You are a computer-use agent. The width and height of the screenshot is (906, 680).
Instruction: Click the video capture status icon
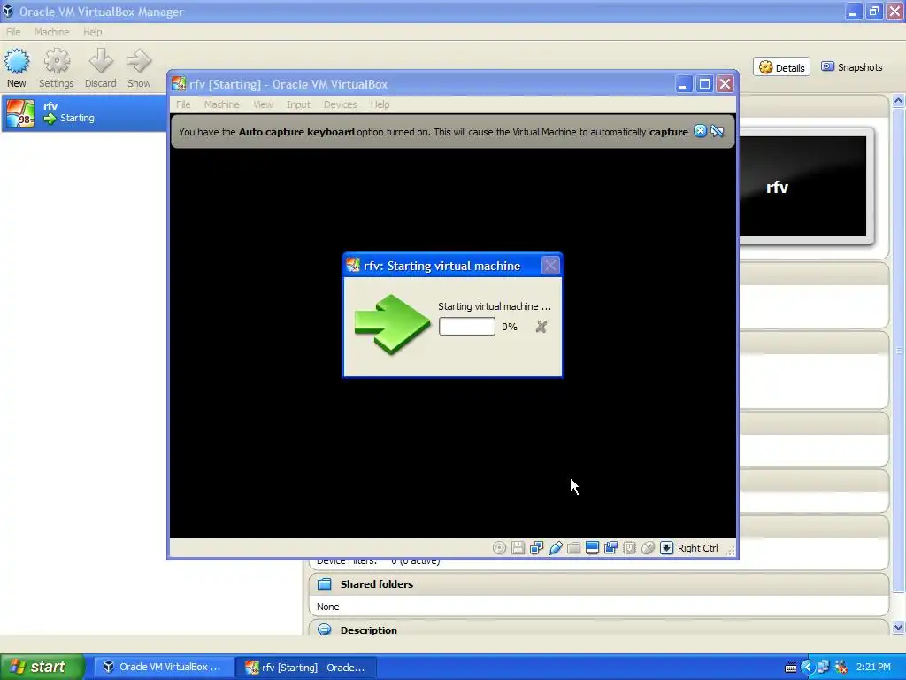point(610,547)
